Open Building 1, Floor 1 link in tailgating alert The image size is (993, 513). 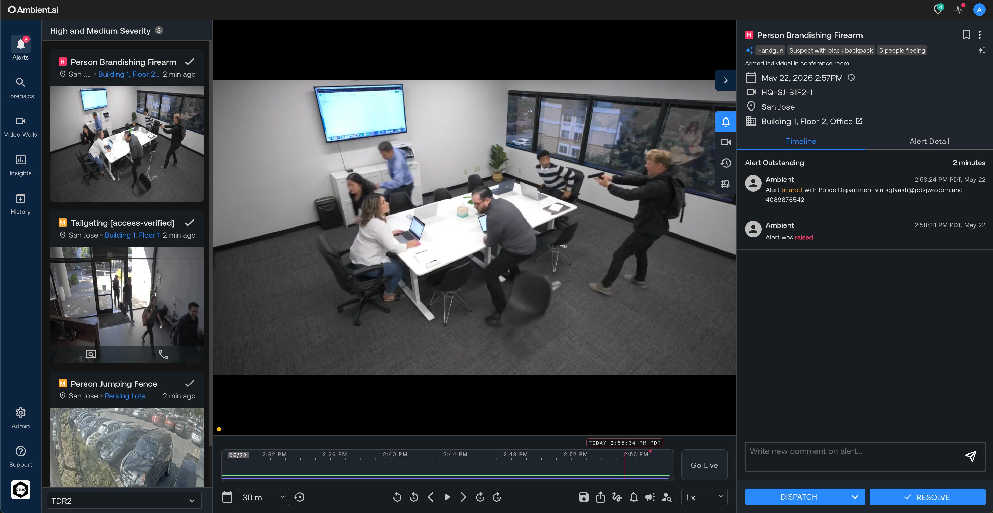pos(132,235)
